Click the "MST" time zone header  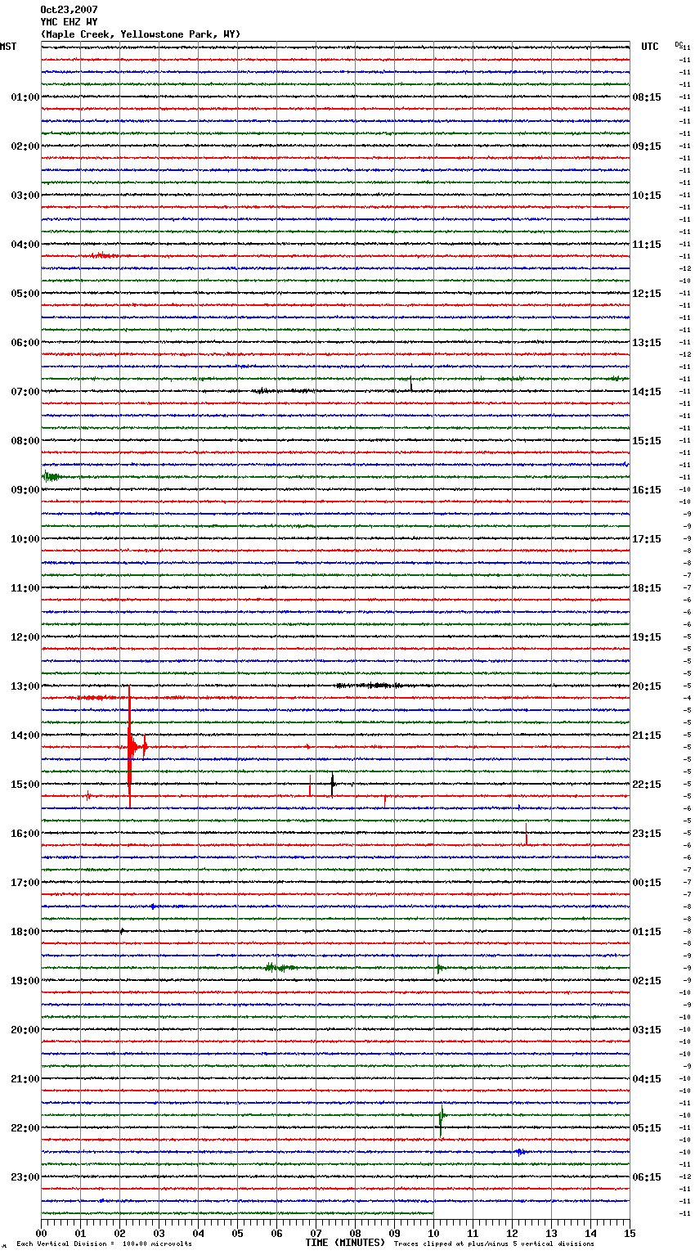[x=8, y=47]
